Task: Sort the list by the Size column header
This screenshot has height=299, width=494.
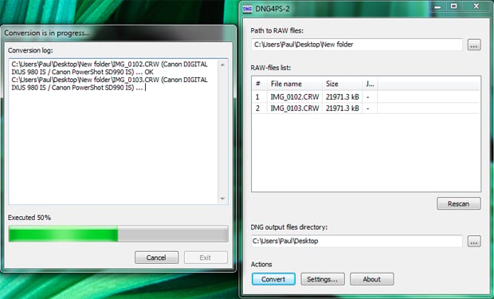Action: [342, 84]
